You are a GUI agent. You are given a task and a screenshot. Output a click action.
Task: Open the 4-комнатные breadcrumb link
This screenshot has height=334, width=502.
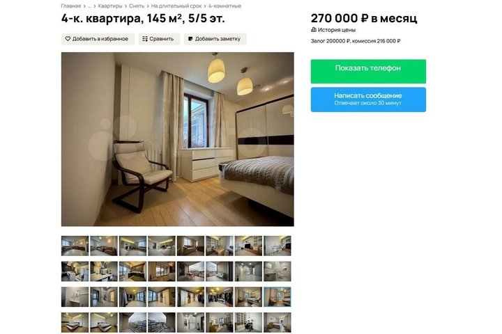(225, 6)
